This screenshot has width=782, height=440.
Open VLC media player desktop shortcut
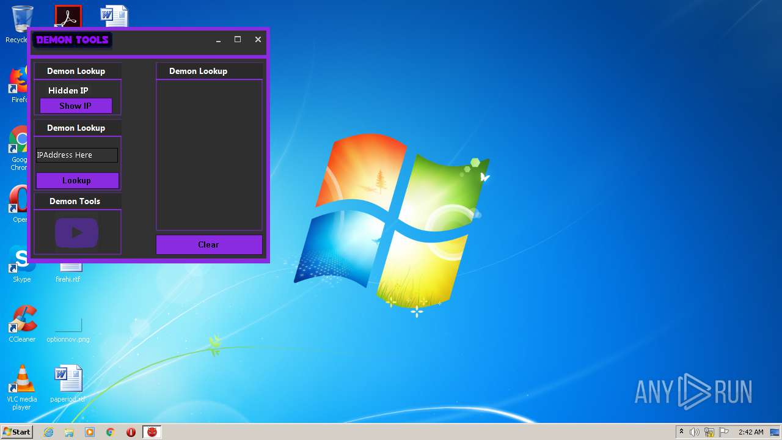(22, 387)
